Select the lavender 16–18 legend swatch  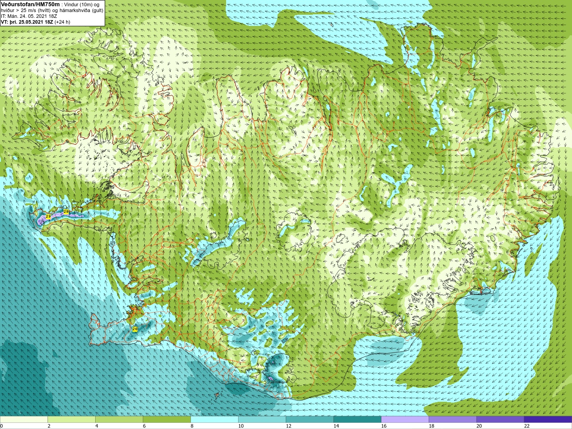click(x=405, y=420)
